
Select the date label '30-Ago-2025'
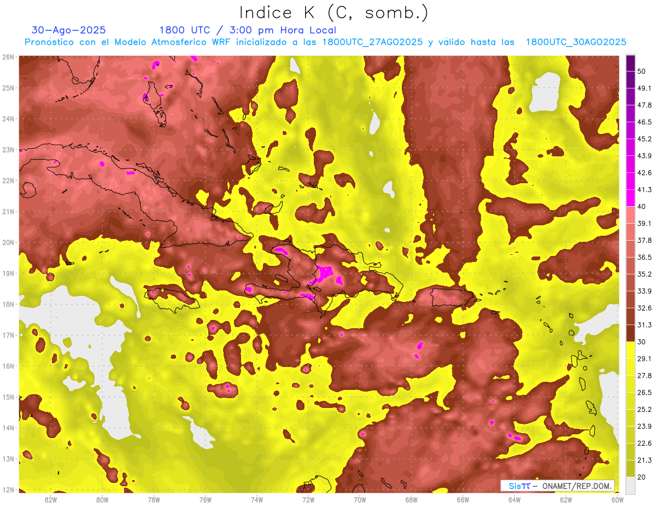[x=69, y=30]
